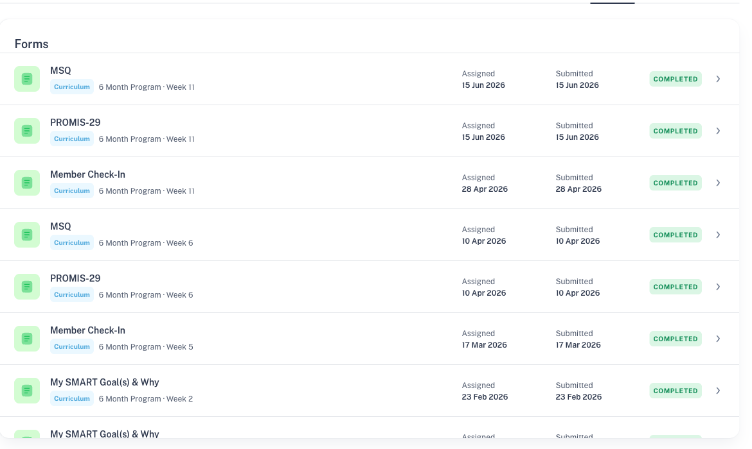The height and width of the screenshot is (449, 752).
Task: Open My SMART Goal(s) & Why Week 2 title
Action: (105, 382)
